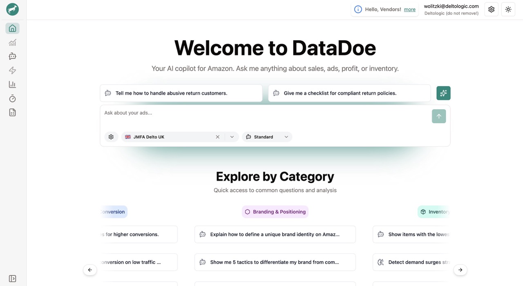
Task: Click the 'Hello, Vendors!' banner text
Action: click(x=383, y=9)
